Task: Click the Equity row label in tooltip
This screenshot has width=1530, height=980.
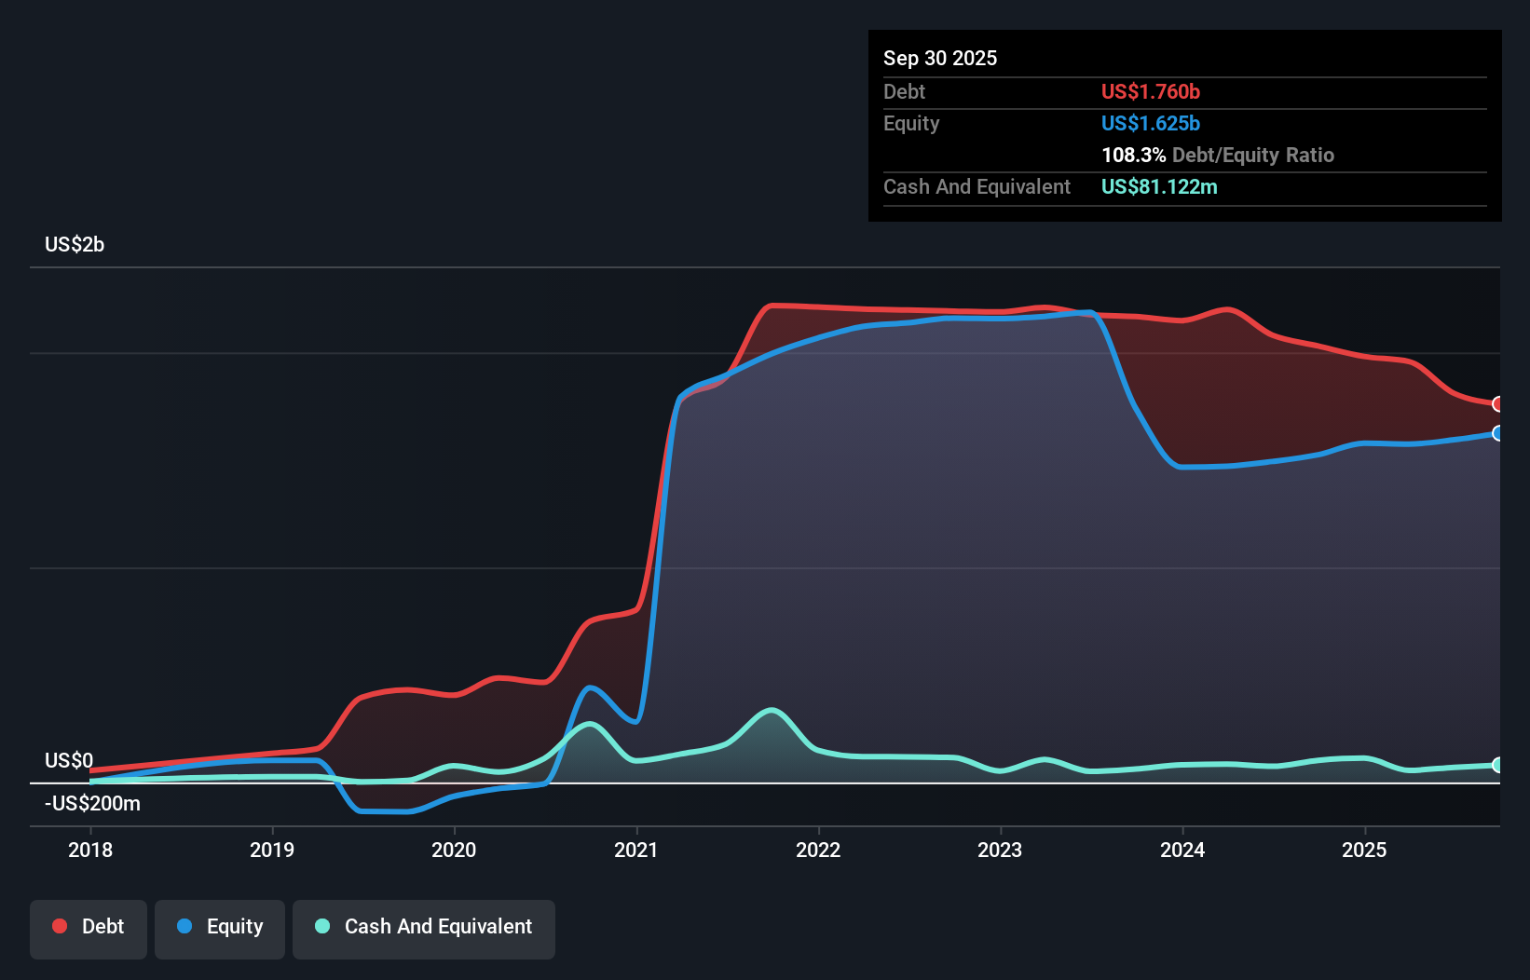Action: click(x=911, y=124)
